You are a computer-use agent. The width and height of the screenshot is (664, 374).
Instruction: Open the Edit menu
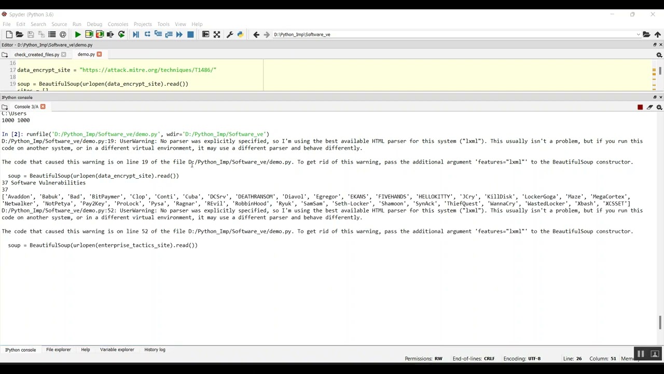[21, 24]
